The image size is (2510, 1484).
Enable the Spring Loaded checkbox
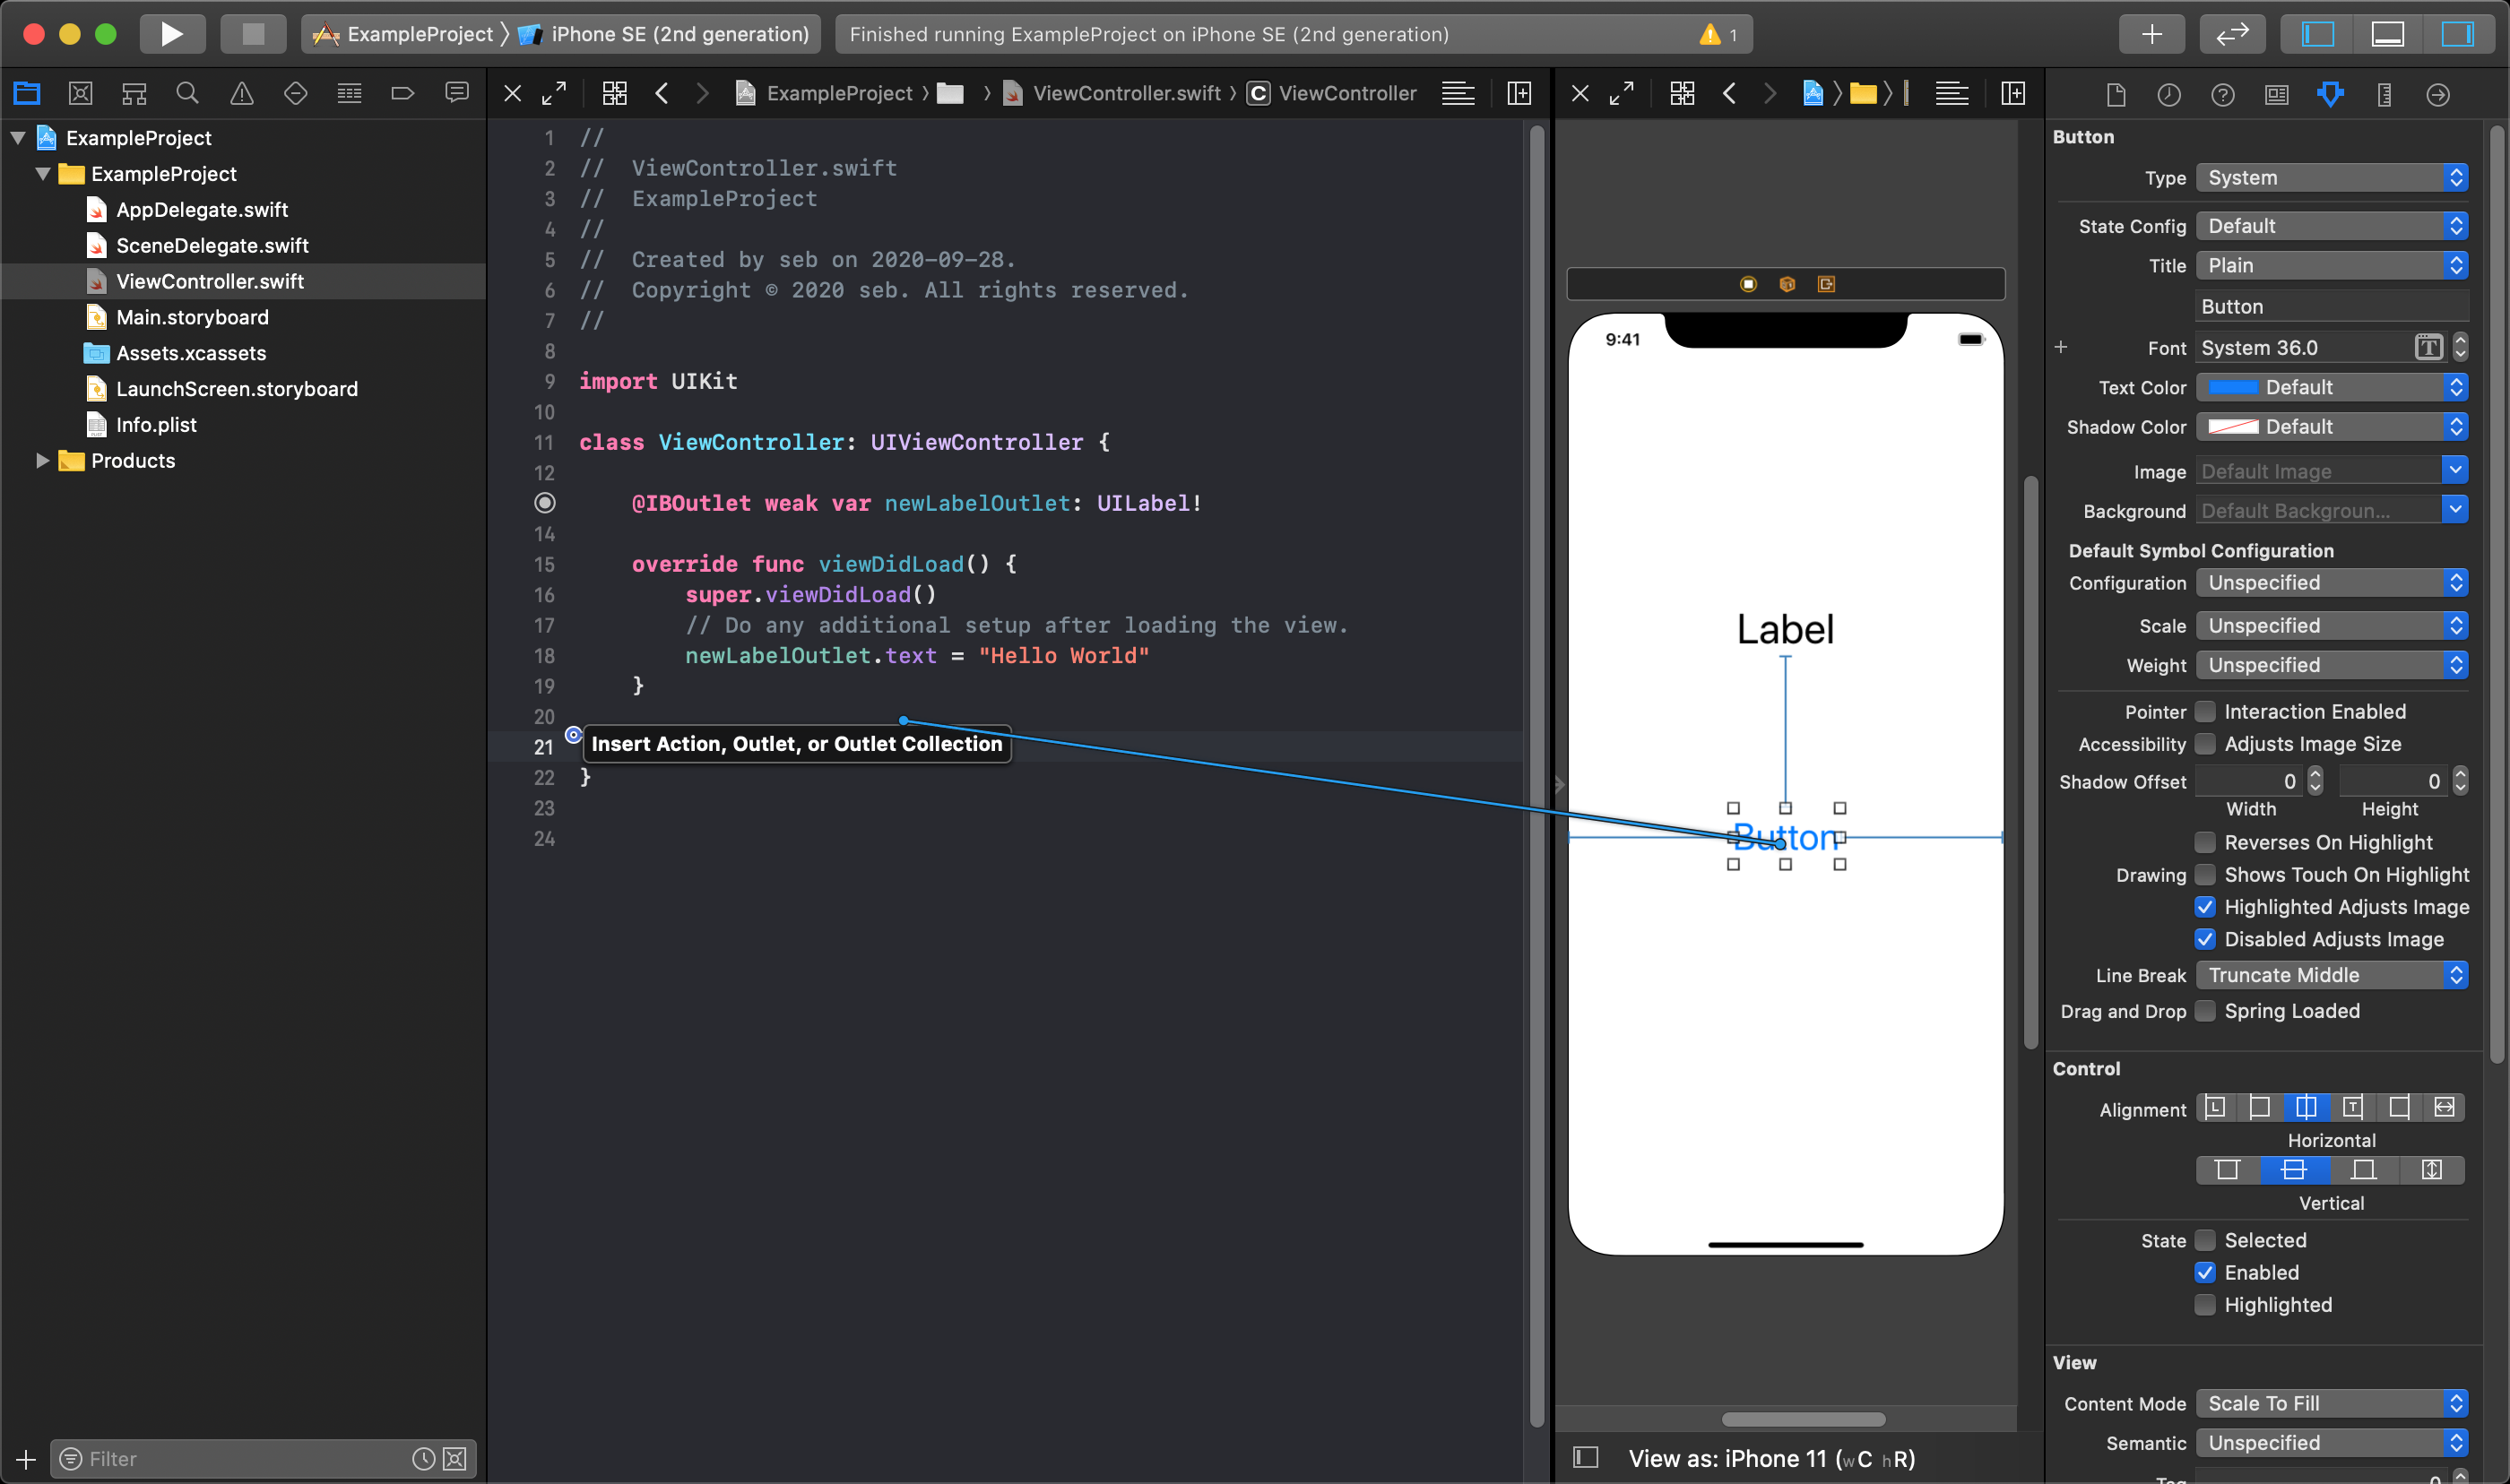point(2205,1011)
